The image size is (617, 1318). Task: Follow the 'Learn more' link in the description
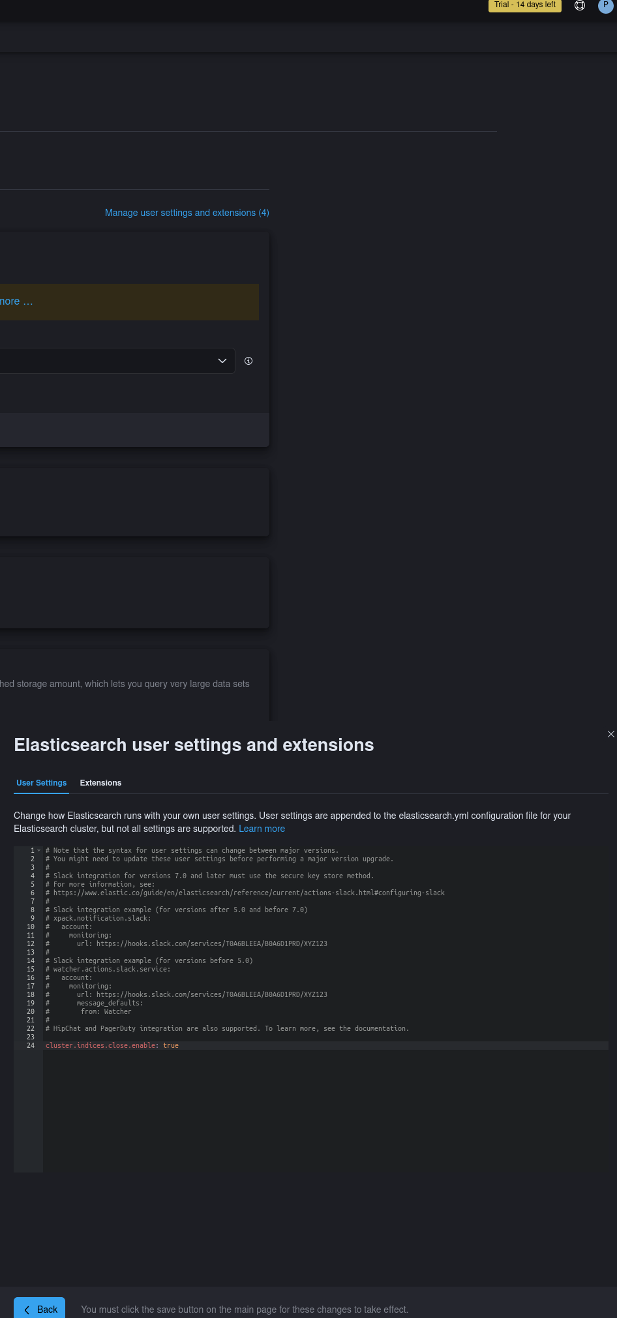tap(262, 829)
